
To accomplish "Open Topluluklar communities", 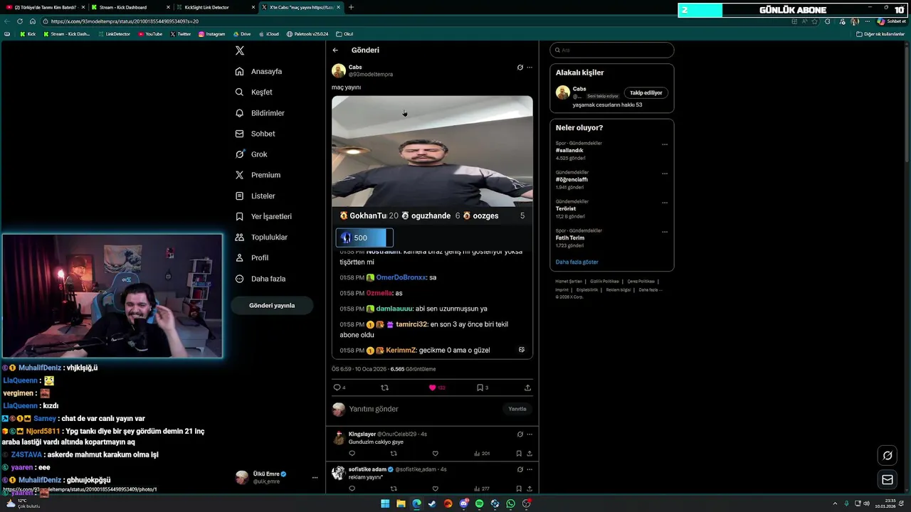I will 261,237.
